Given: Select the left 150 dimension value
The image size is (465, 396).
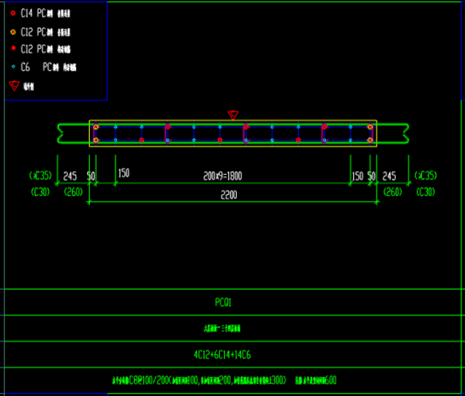Looking at the screenshot, I should tap(123, 173).
